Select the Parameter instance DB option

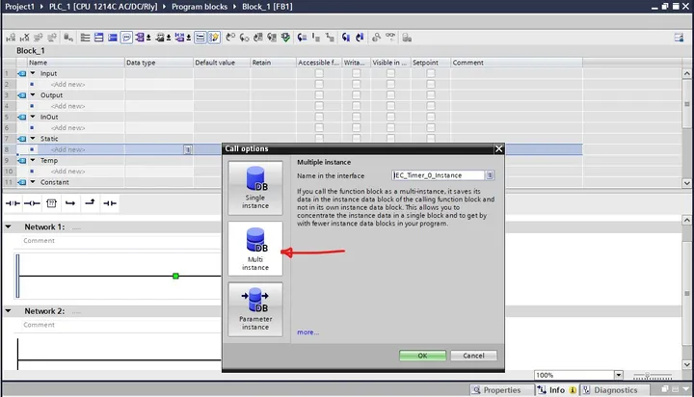coord(254,309)
